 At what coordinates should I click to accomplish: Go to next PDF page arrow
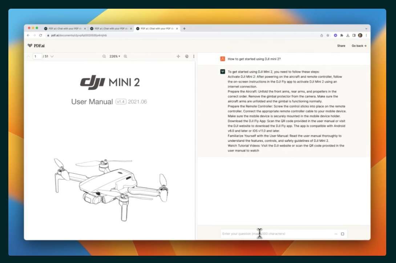(x=52, y=57)
